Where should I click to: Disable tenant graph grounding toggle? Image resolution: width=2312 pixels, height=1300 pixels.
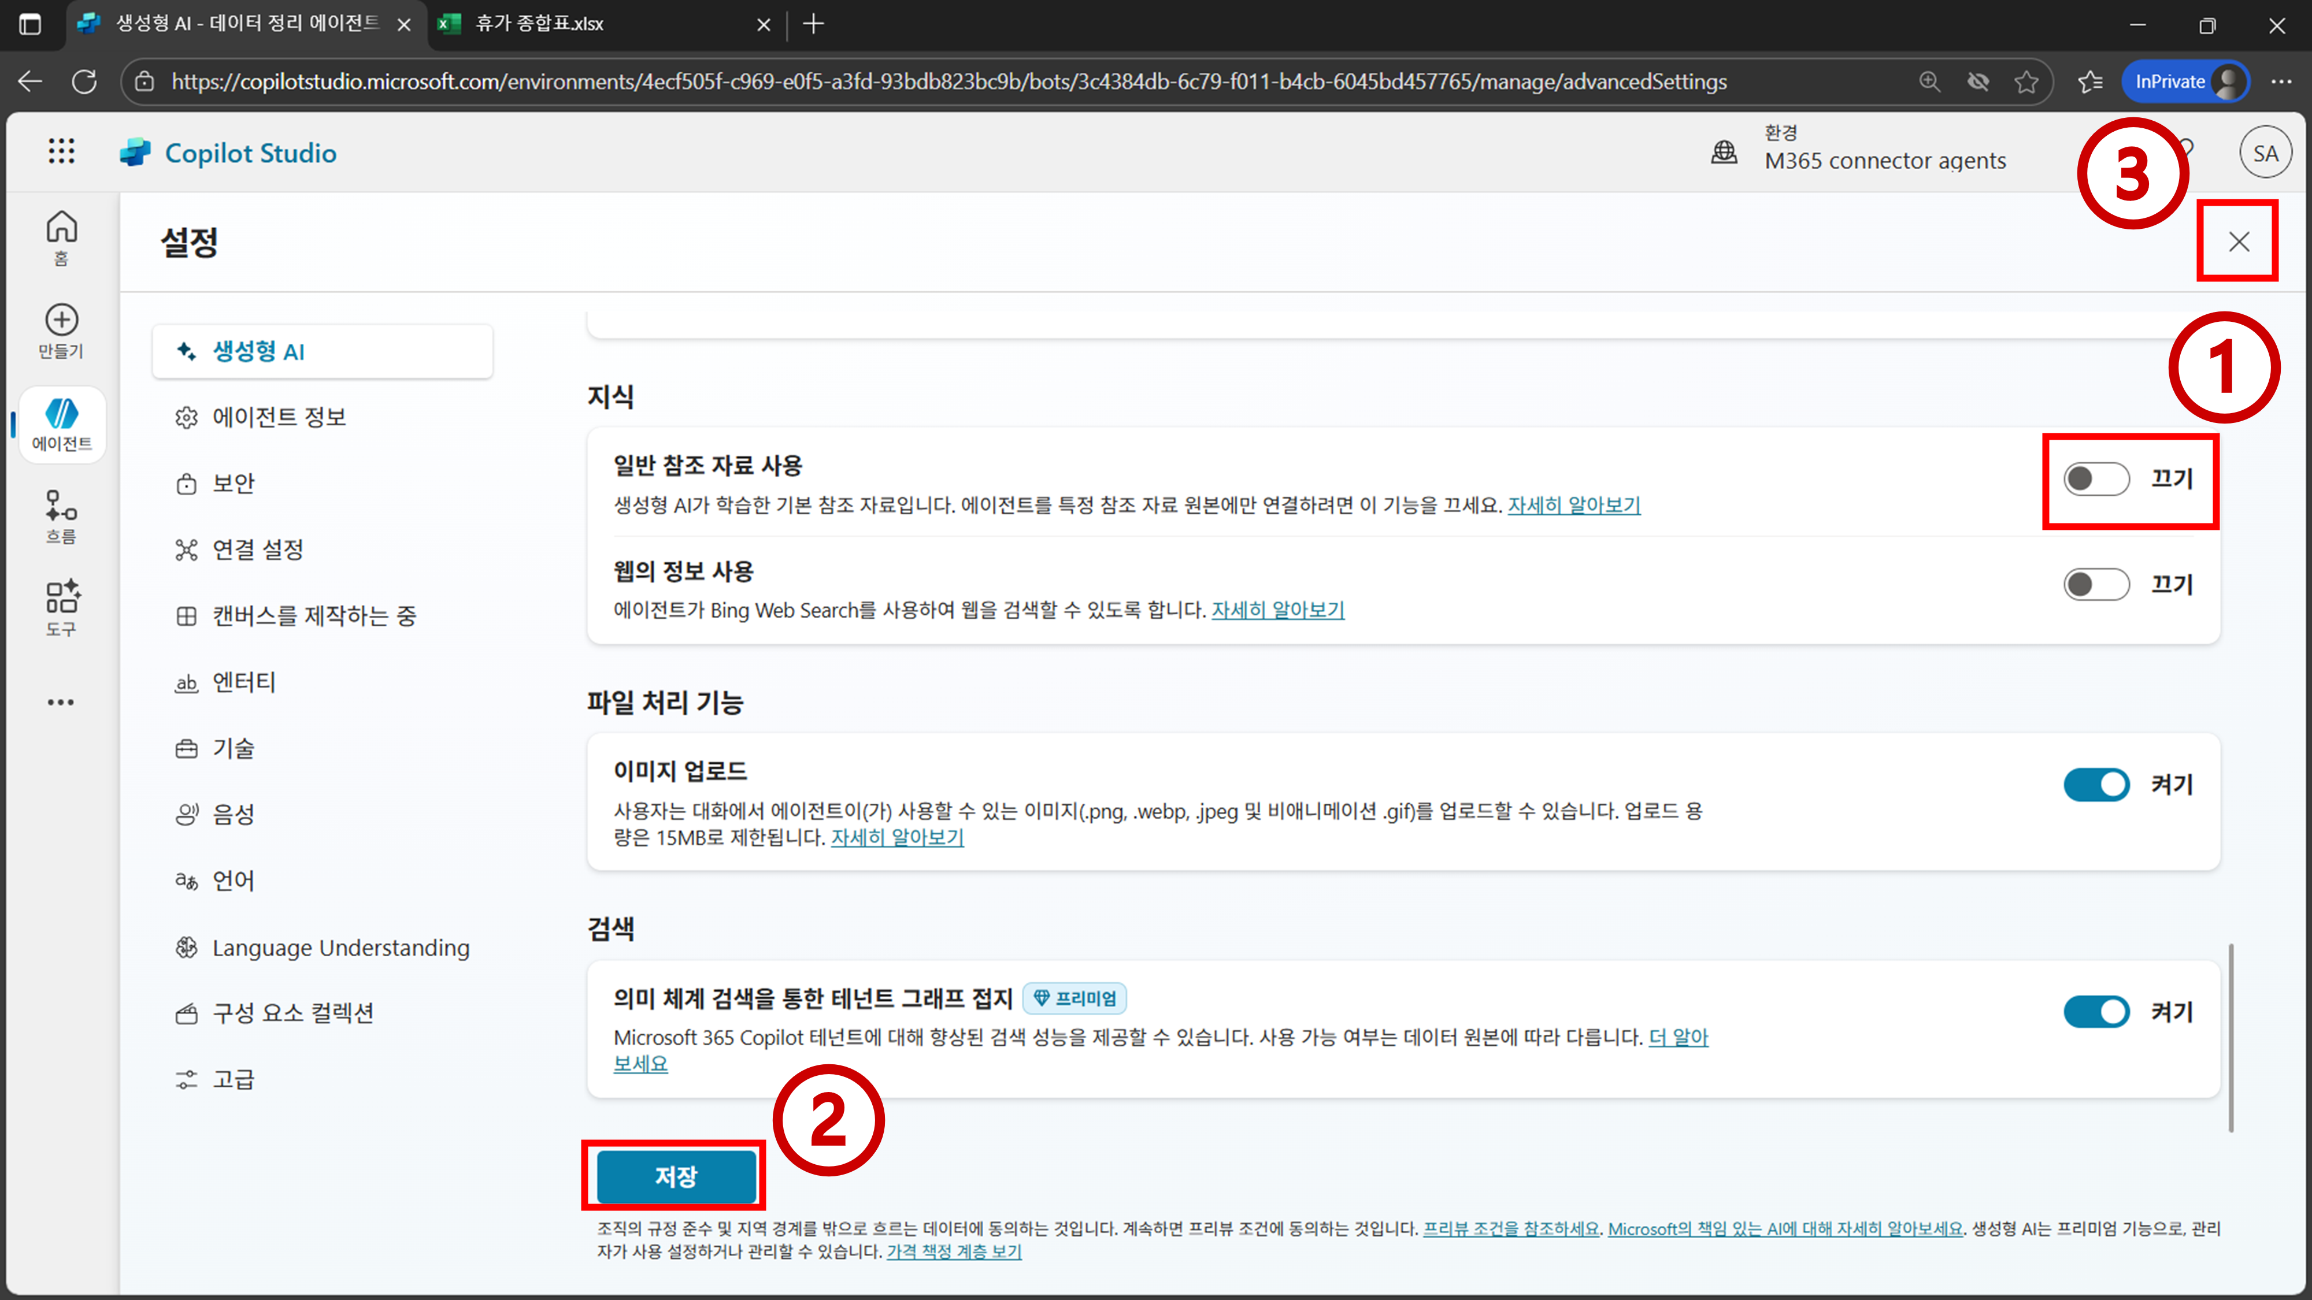(x=2096, y=1012)
